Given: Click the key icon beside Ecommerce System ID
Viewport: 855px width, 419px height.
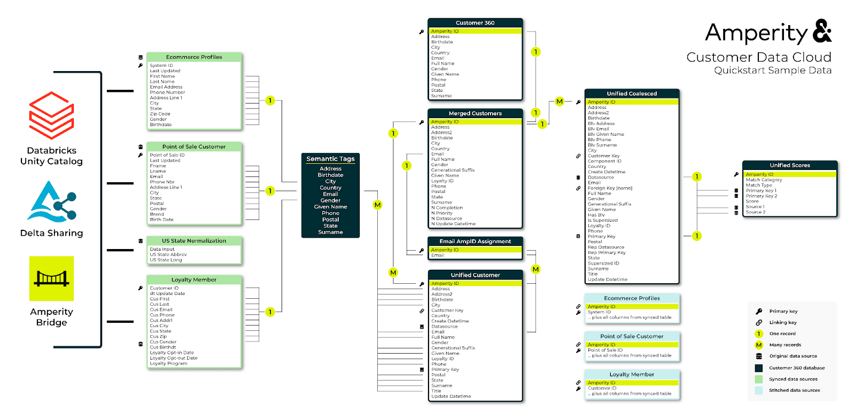Looking at the screenshot, I should pos(141,65).
